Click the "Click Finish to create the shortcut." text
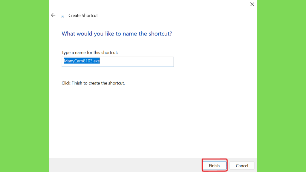 coord(93,83)
